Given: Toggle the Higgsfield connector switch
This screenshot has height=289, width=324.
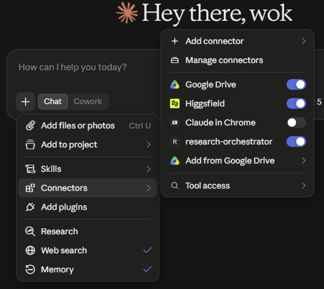Looking at the screenshot, I should coord(296,103).
